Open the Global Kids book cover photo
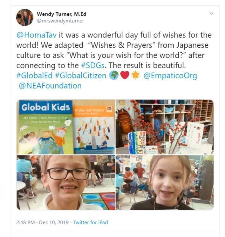 (x=66, y=127)
